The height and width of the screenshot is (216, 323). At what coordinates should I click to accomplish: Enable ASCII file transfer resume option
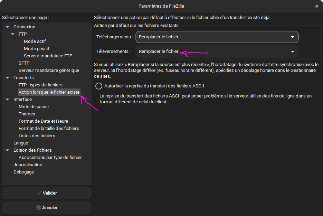click(x=99, y=86)
